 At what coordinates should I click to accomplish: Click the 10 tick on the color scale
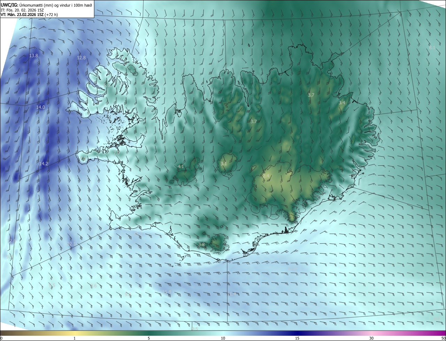click(x=223, y=338)
